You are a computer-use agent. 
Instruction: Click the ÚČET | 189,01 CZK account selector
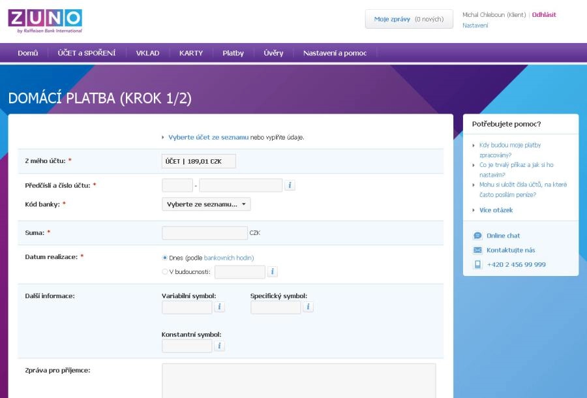coord(198,161)
